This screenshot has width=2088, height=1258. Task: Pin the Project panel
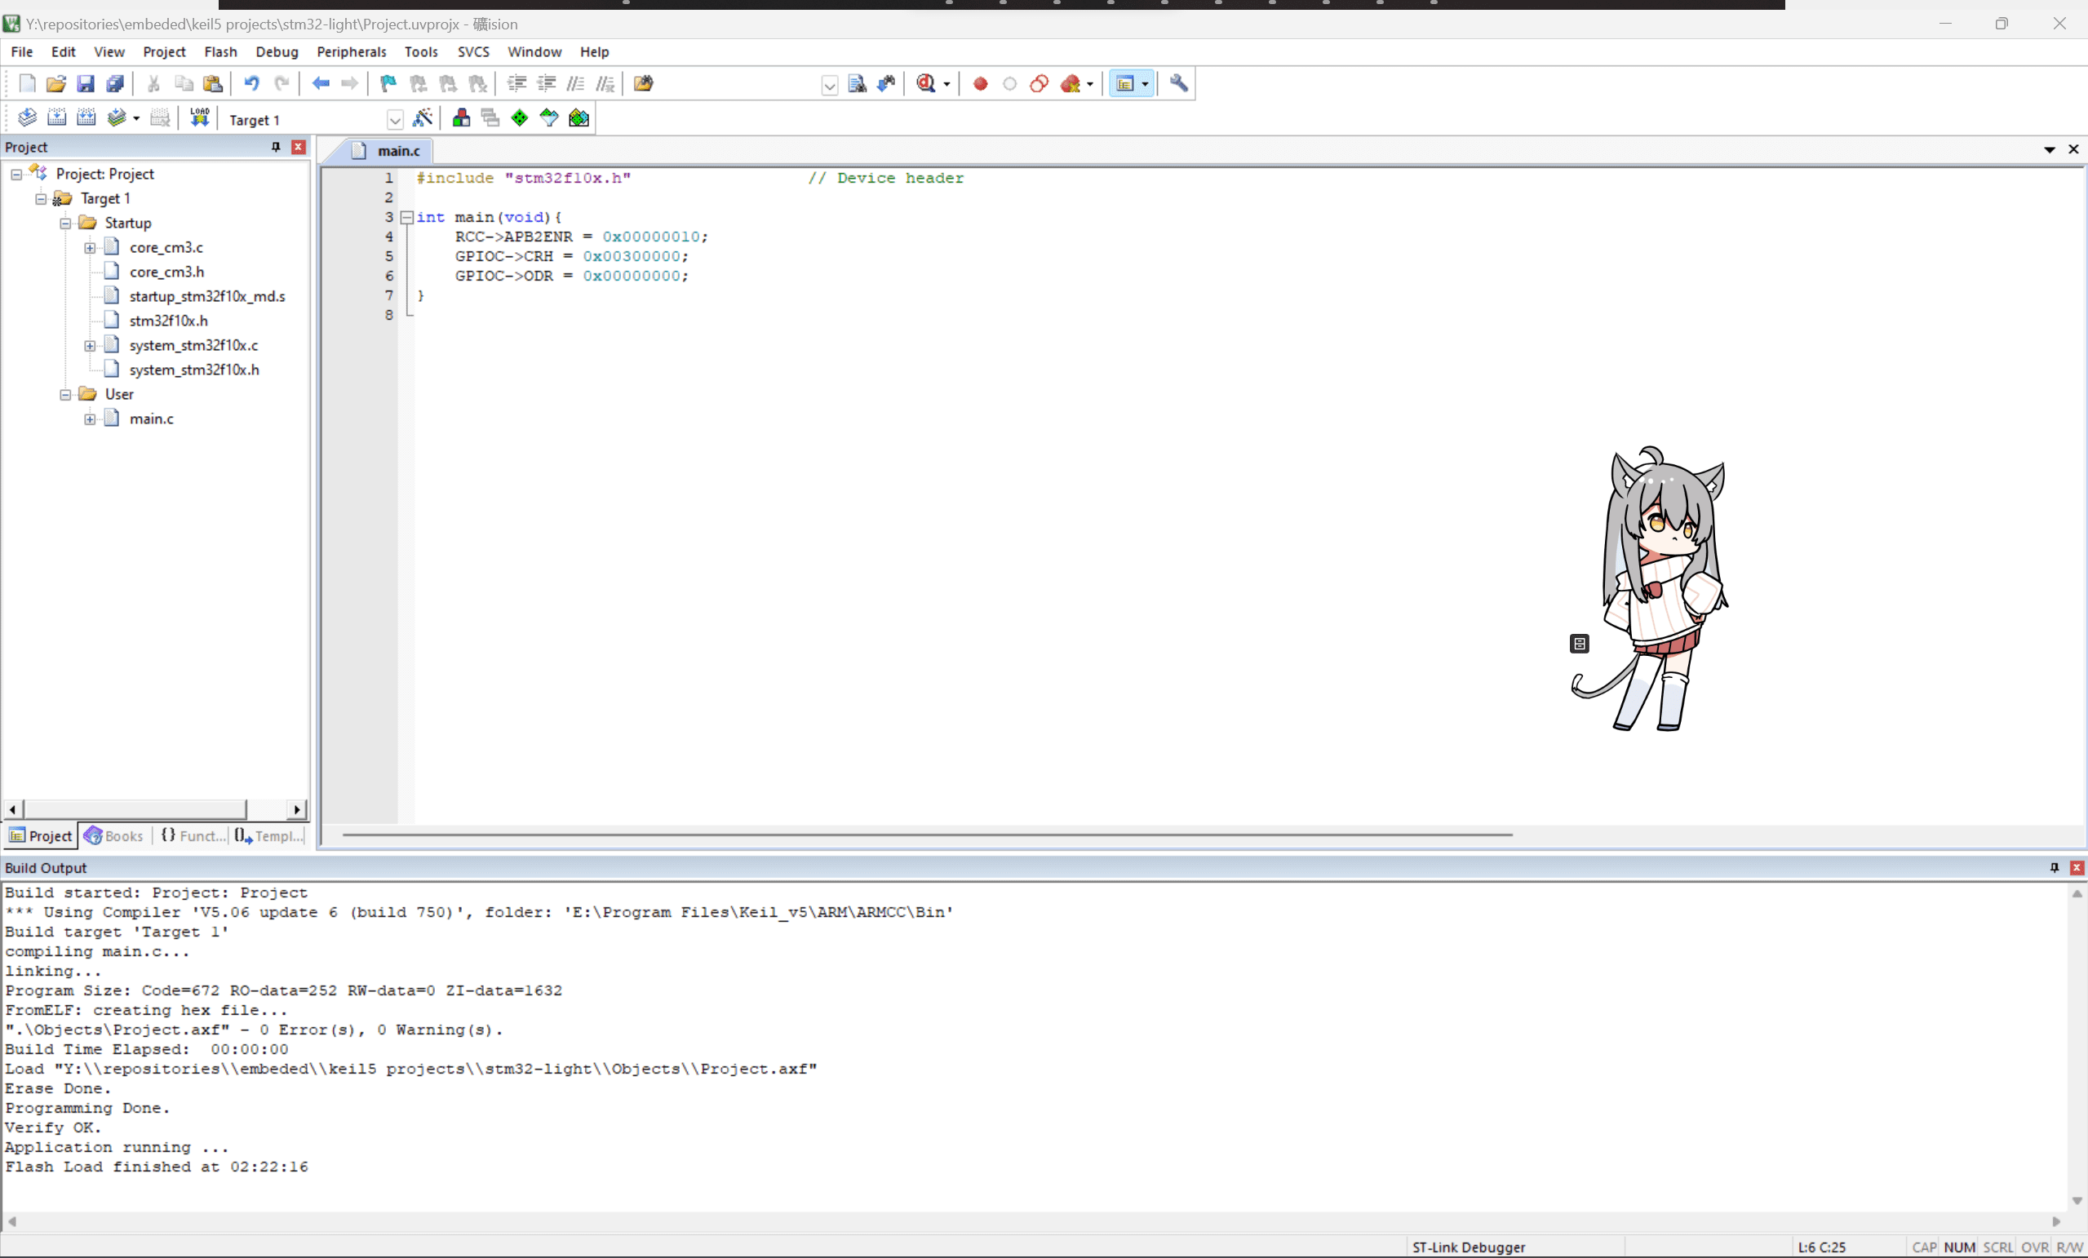276,147
